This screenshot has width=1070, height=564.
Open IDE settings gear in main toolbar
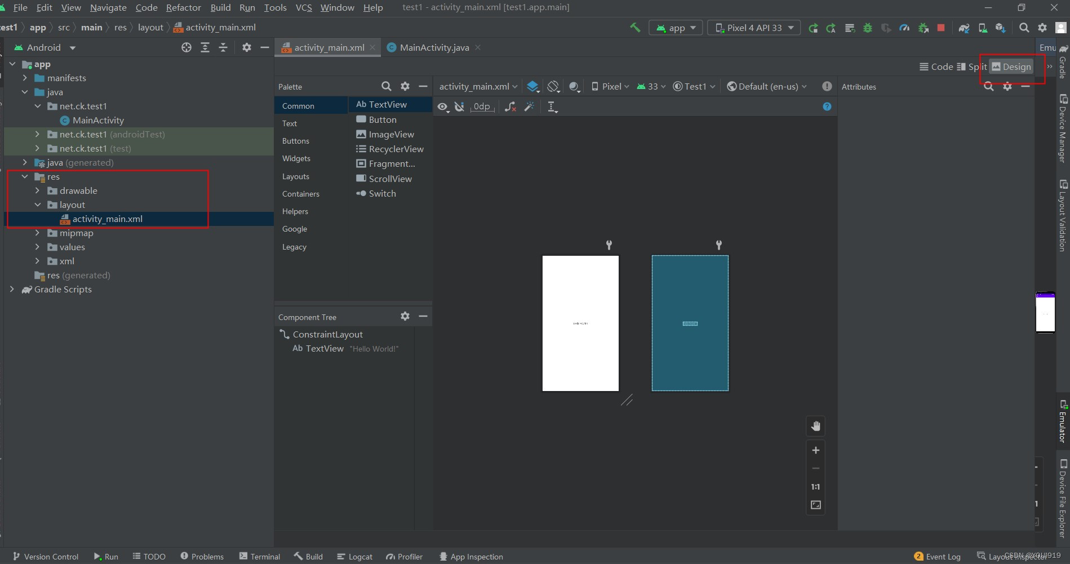pos(1042,28)
